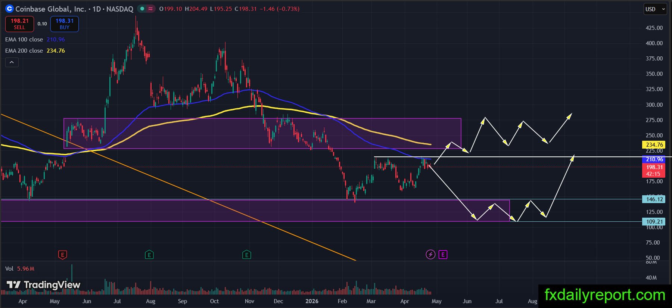
Task: Click the 198.31 BUY button
Action: (65, 24)
